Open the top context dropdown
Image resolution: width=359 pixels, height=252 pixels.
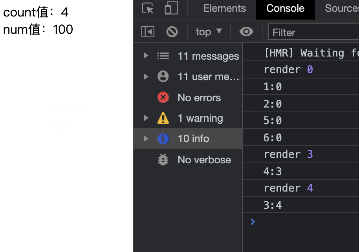tap(209, 31)
